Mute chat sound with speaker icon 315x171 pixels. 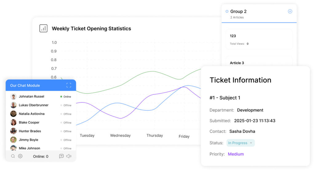point(69,156)
